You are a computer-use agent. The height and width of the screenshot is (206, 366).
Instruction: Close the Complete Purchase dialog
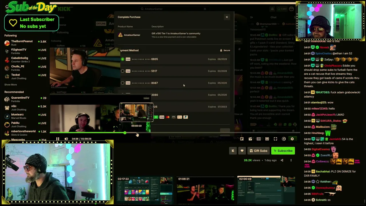(227, 17)
